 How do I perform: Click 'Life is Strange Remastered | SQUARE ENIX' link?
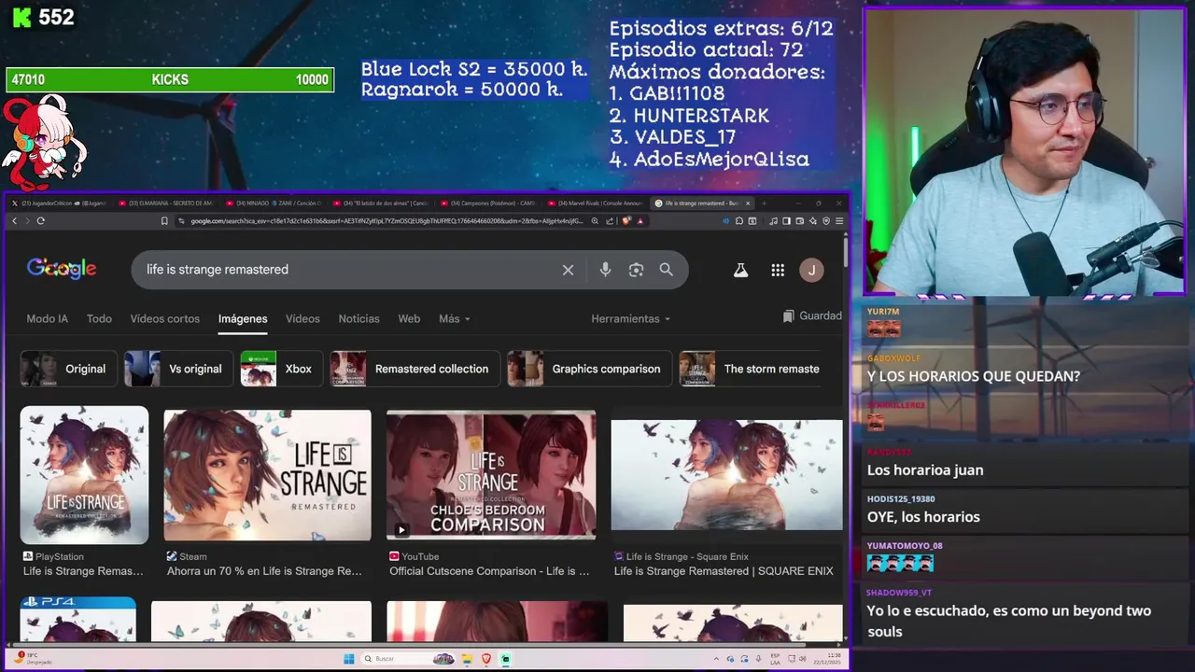[724, 571]
